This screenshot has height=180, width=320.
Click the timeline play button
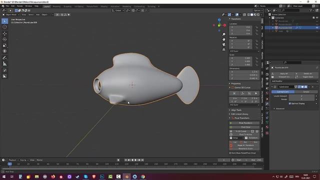tap(135, 160)
